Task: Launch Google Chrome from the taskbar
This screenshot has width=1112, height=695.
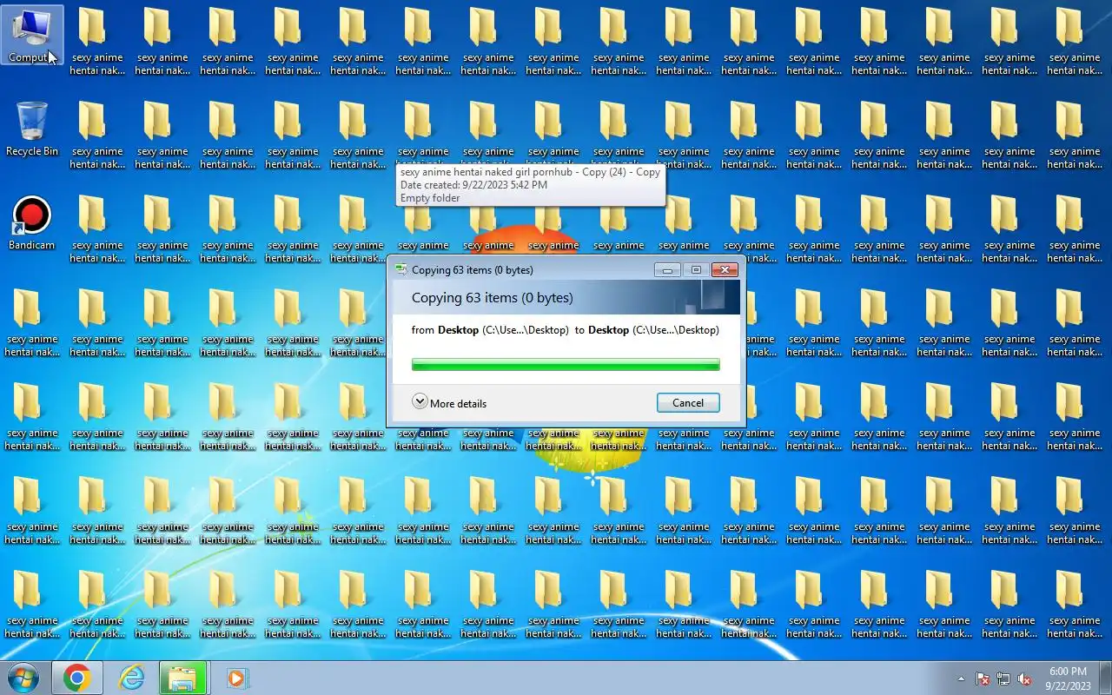Action: pos(77,678)
